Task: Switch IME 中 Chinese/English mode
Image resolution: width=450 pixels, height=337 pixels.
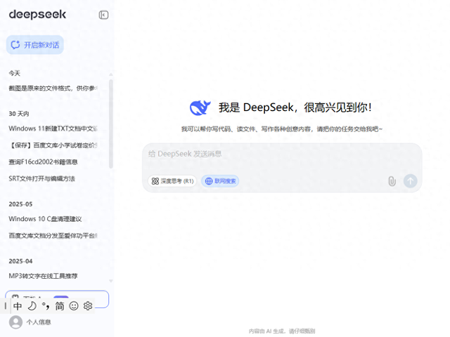Action: [x=18, y=306]
